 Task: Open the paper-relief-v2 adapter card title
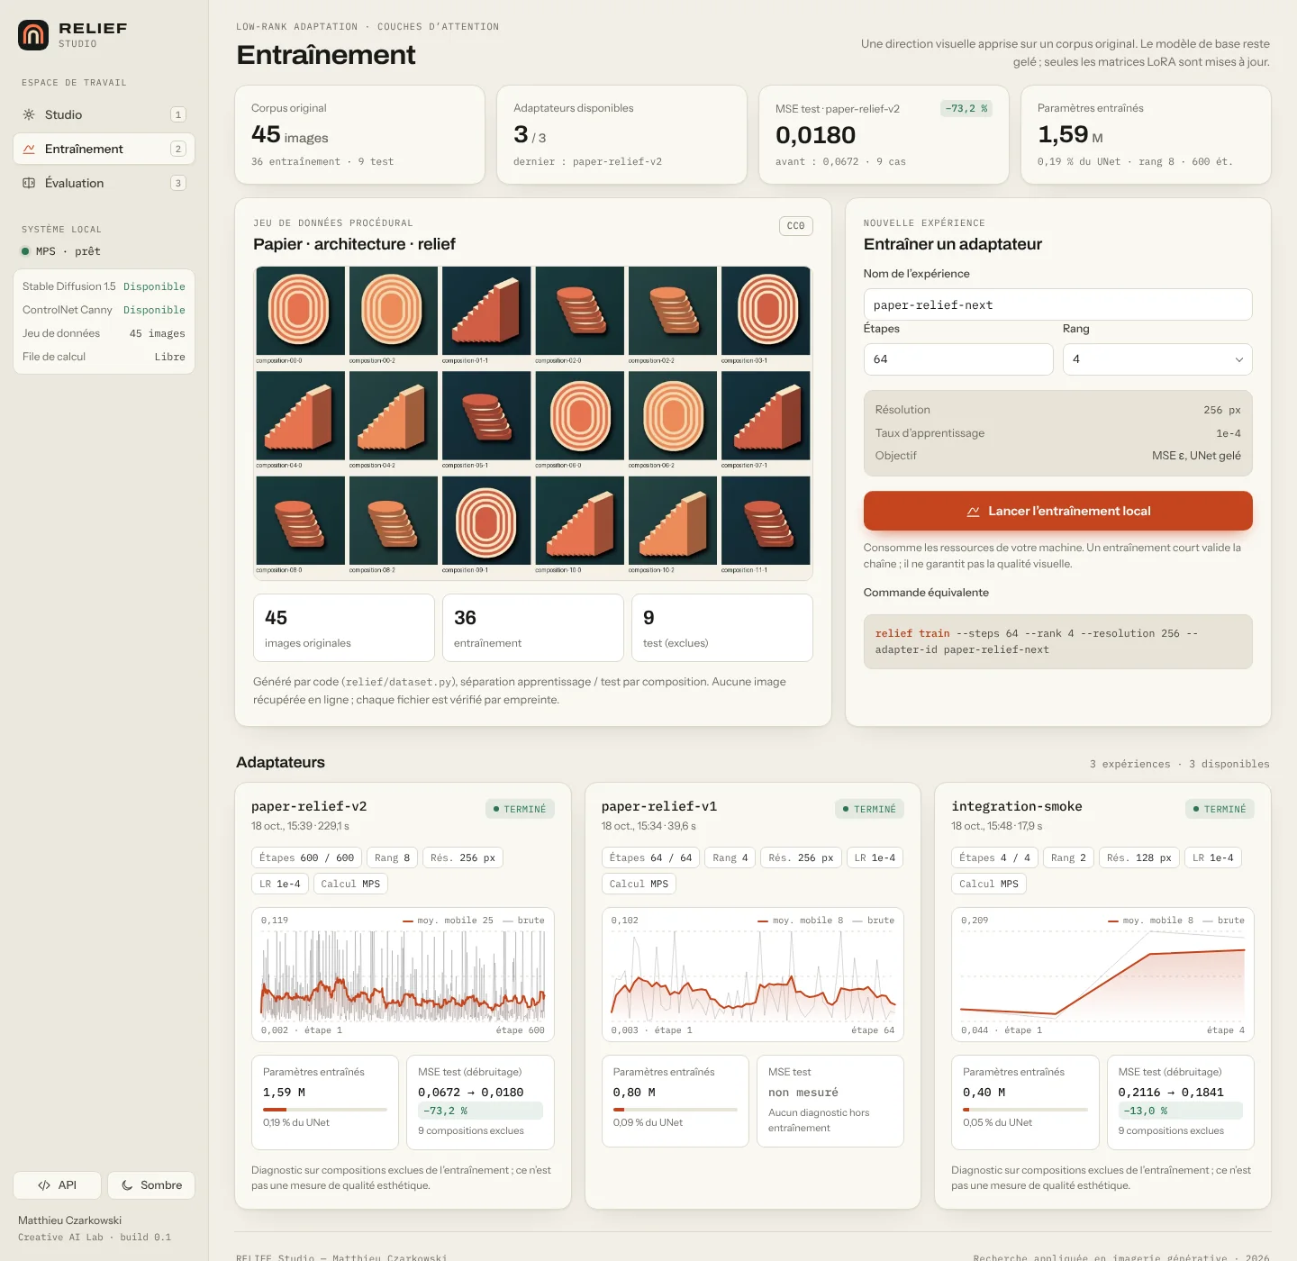(x=309, y=806)
